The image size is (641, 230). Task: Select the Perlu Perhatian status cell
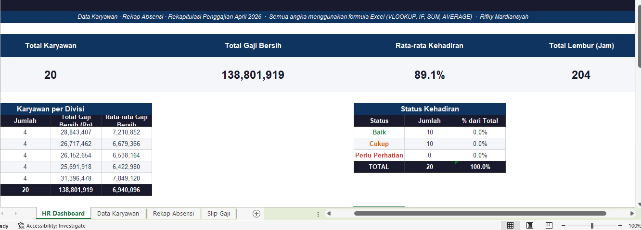tap(379, 155)
